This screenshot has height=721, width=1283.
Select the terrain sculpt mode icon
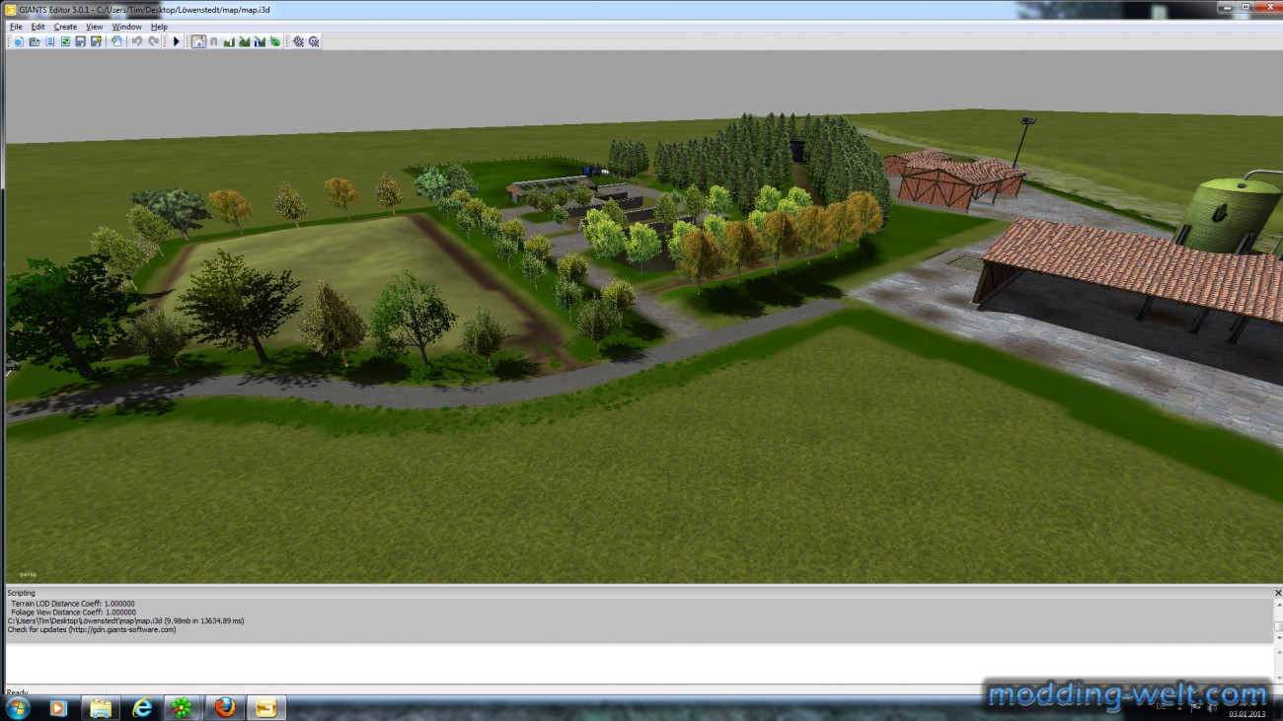pos(229,41)
